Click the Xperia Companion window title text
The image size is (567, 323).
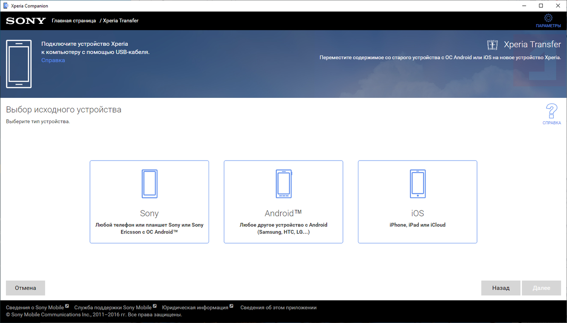point(29,6)
